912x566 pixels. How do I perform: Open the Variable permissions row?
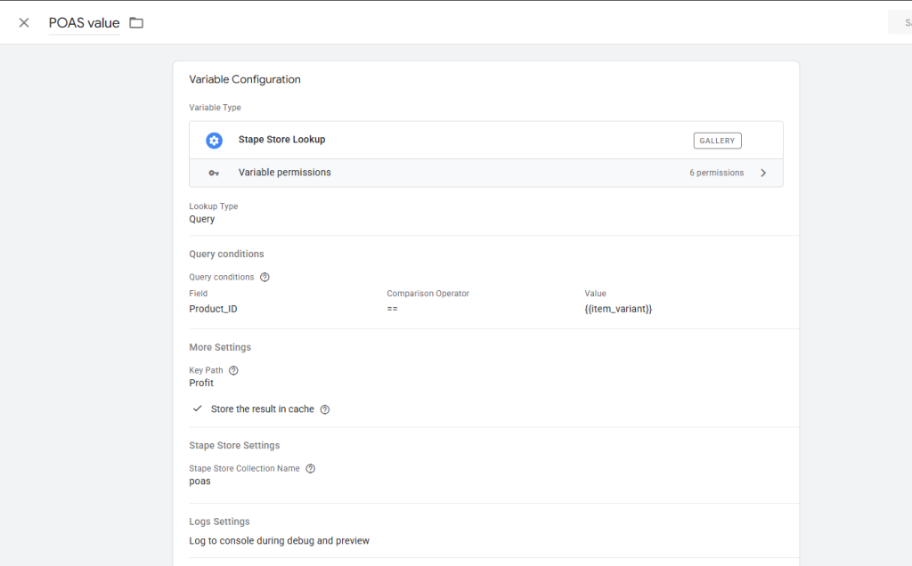[x=485, y=173]
